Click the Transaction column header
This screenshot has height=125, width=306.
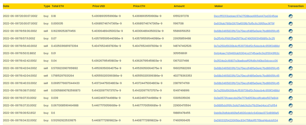(296, 6)
